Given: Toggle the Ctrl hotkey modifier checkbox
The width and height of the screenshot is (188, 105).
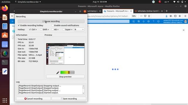Looking at the screenshot, I should click(x=30, y=29).
